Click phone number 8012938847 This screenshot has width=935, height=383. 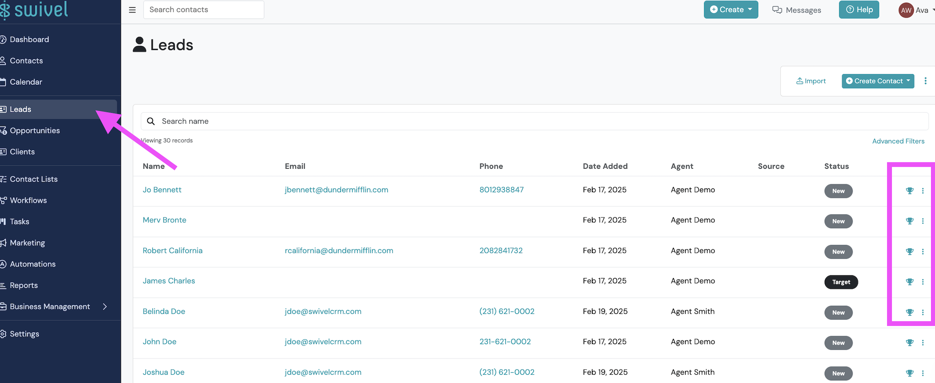(x=502, y=190)
